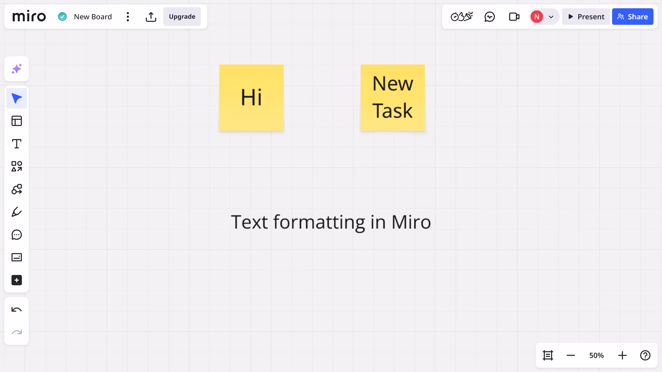Select the Frame tool
The image size is (662, 372).
pos(17,257)
